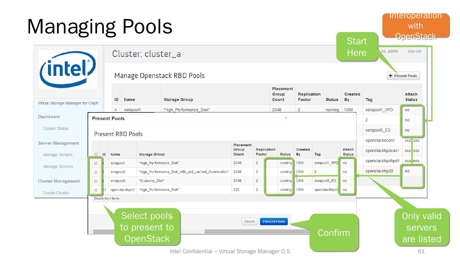460x258 pixels.
Task: Click the vsmpool1 name in the dialog table
Action: [x=118, y=163]
